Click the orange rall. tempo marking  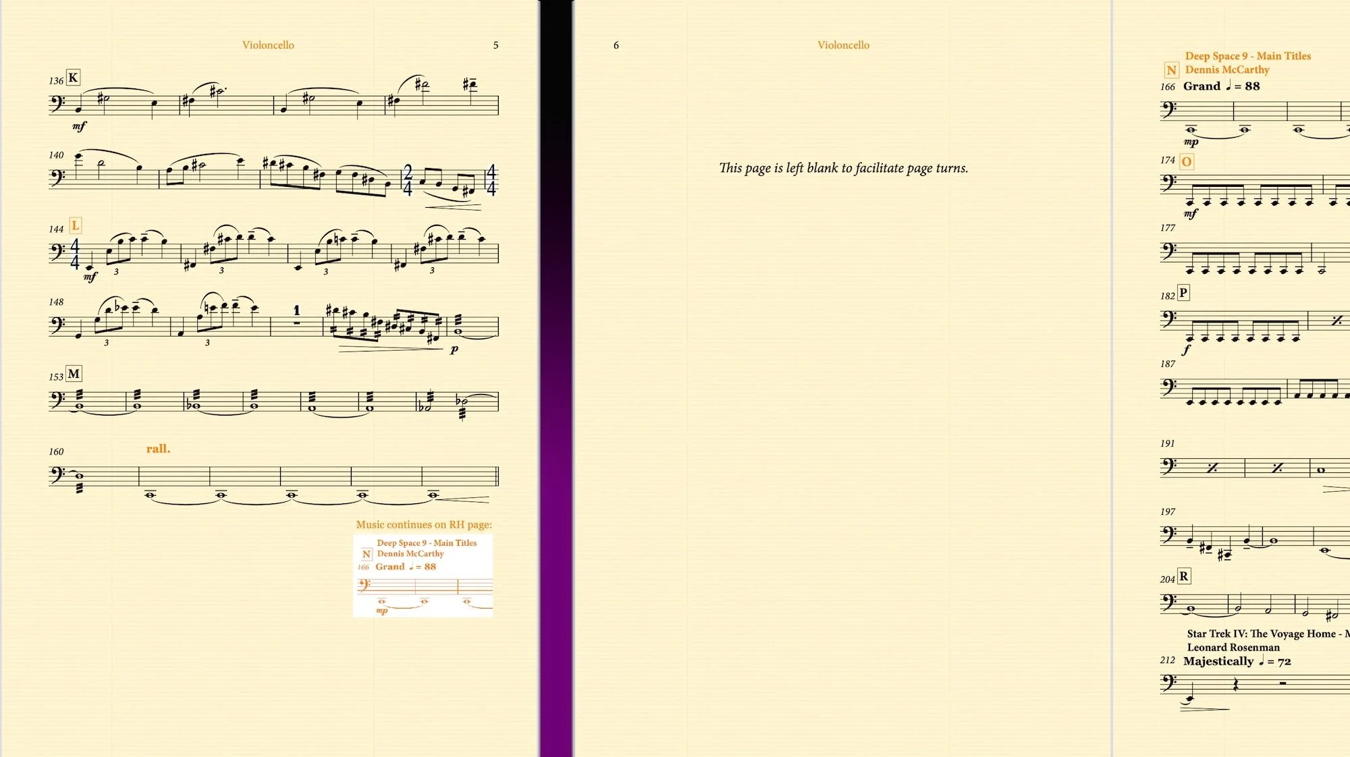pos(158,449)
